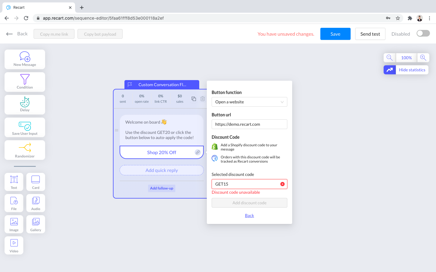Click Copy m.me link button
This screenshot has height=272, width=436.
54,34
